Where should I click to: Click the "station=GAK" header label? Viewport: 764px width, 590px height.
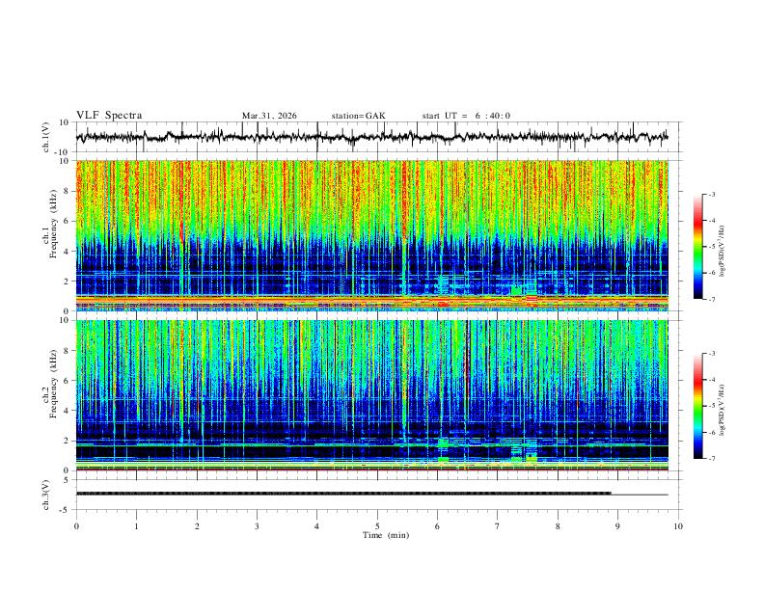359,116
